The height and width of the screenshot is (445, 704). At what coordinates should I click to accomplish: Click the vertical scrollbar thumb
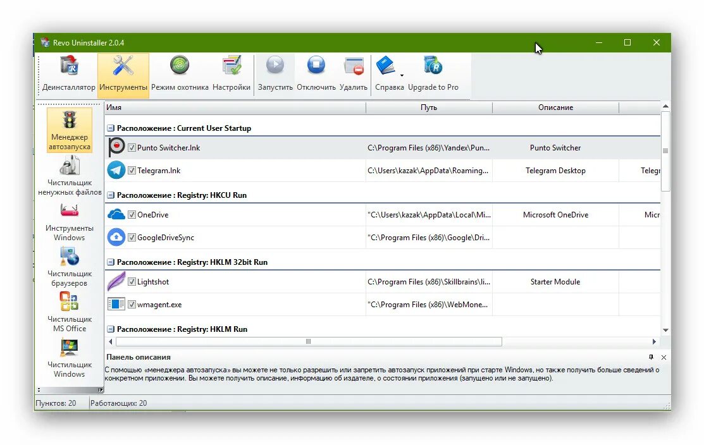(x=665, y=151)
